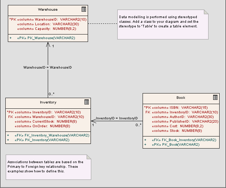Select the Inventory table title
Image resolution: width=226 pixels, height=188 pixels.
48,102
